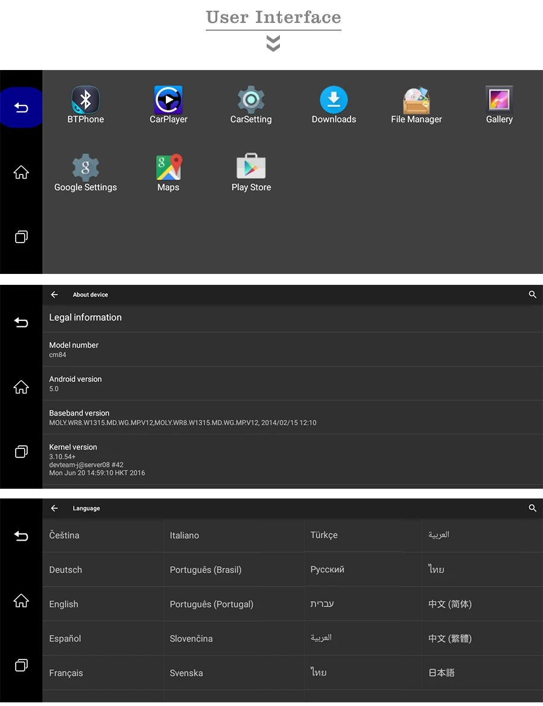
Task: Select 日本語 language
Action: click(x=482, y=673)
